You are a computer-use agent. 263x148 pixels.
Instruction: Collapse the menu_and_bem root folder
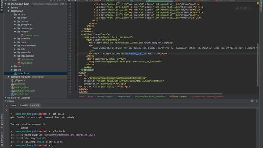[5, 4]
